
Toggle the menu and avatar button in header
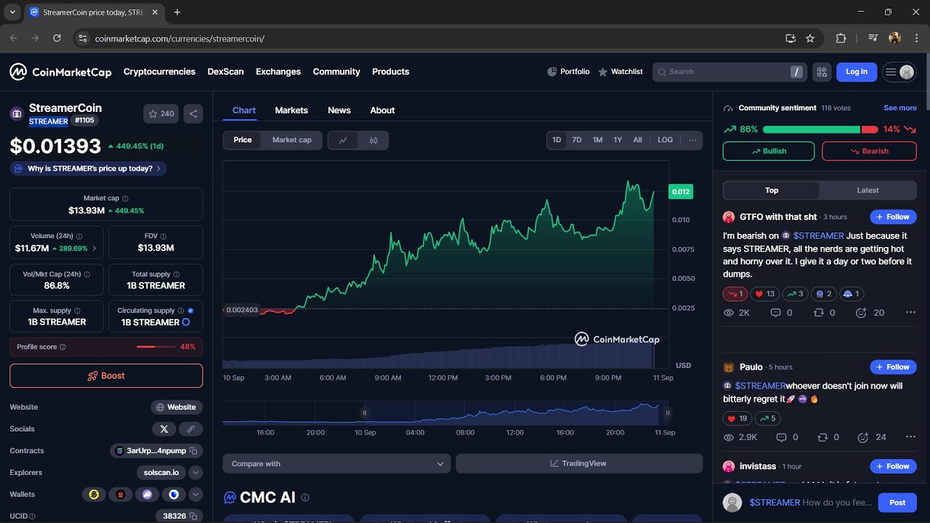click(x=899, y=72)
